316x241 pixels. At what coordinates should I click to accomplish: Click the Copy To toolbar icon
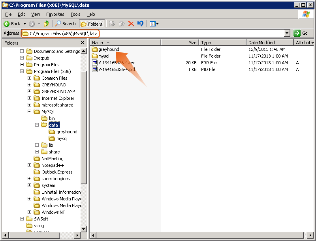122,24
